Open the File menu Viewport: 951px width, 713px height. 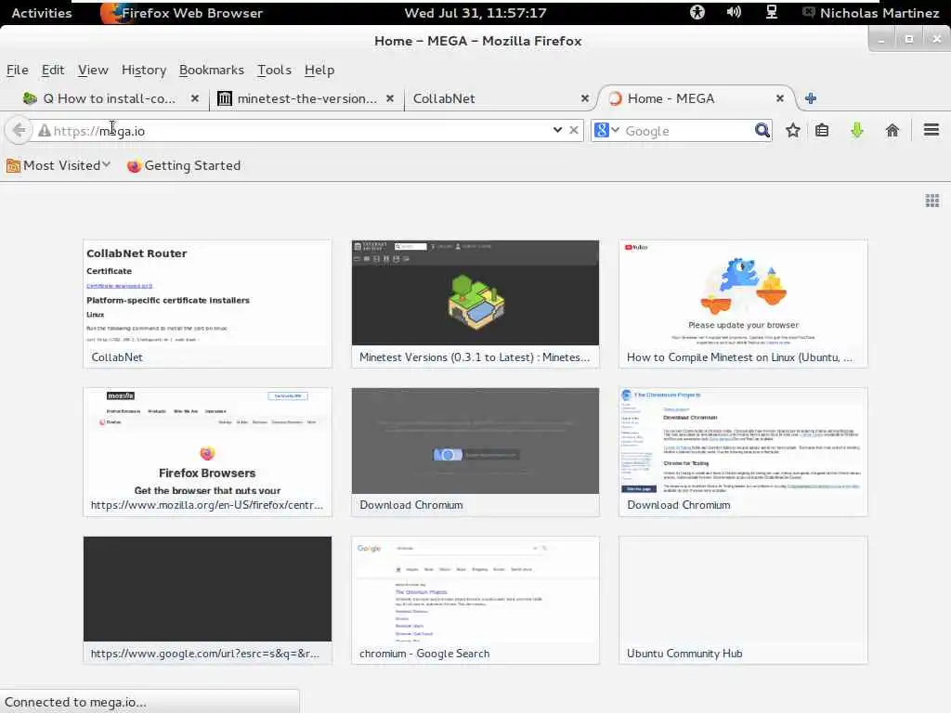click(17, 71)
